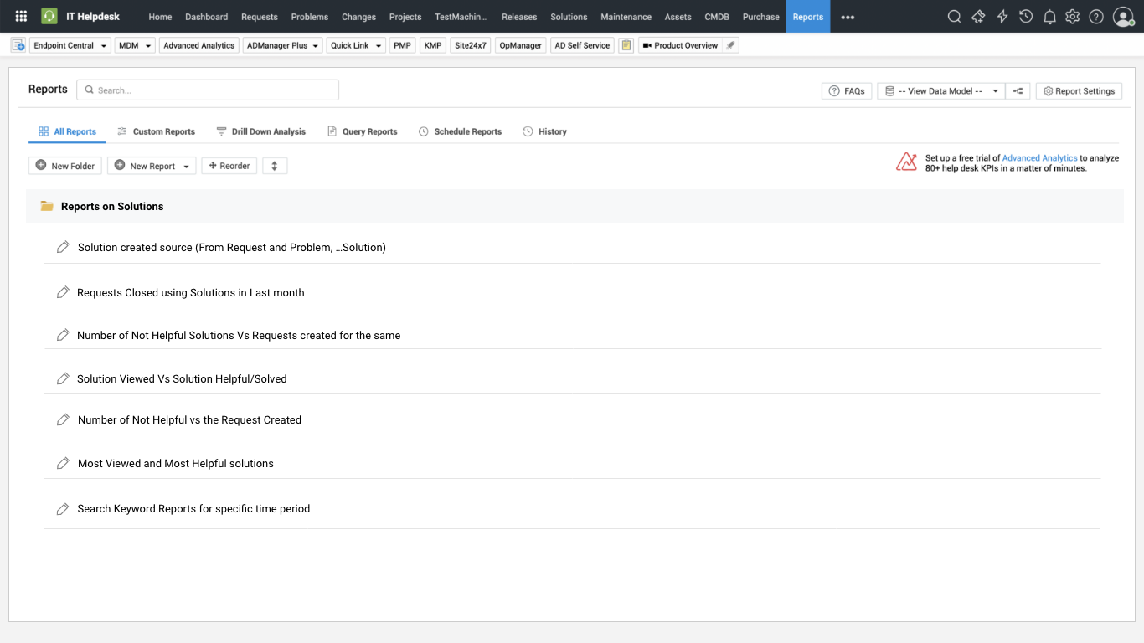Screen dimensions: 1144x643
Task: Open the quick actions lightning icon
Action: pos(1002,17)
